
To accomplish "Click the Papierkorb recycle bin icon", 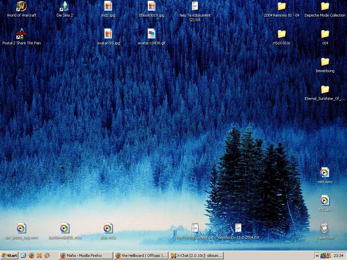I will 325,229.
